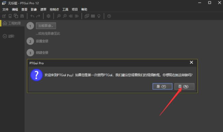Open the 项目 menu
This screenshot has width=223, height=132.
(75, 10)
